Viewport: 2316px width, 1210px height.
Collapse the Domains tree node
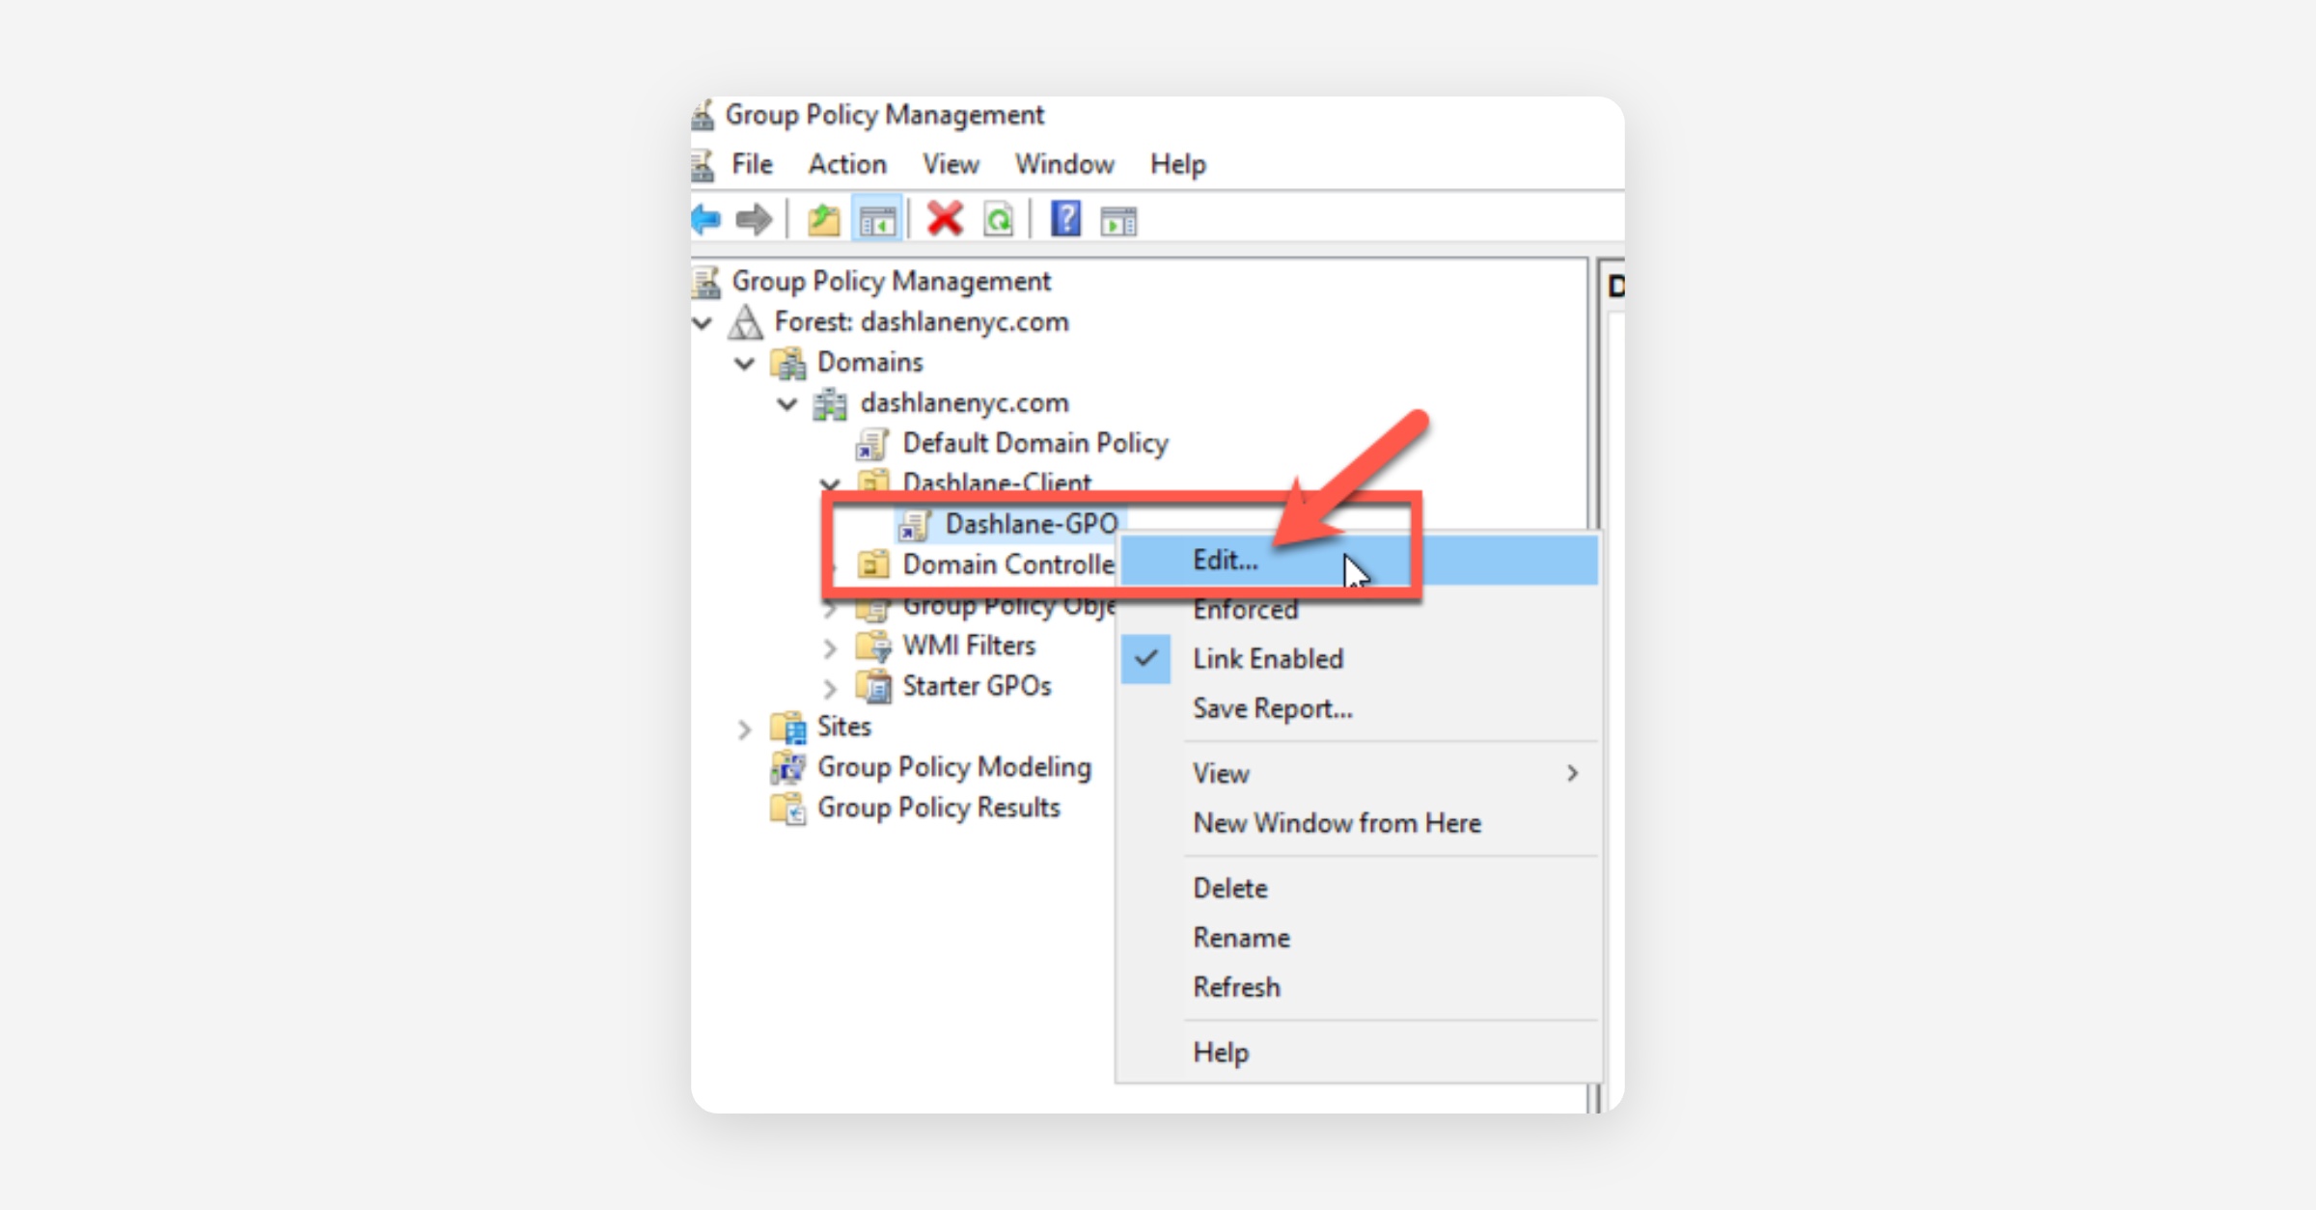pyautogui.click(x=744, y=364)
